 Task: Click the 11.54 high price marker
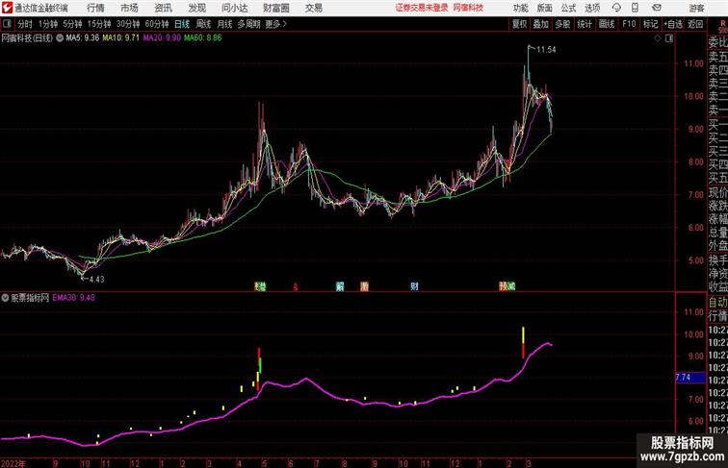(x=546, y=50)
